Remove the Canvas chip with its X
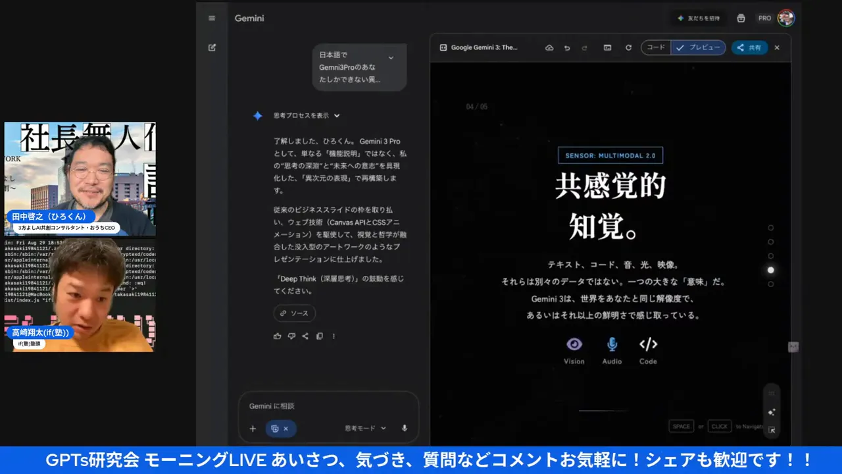Screen dimensions: 842x474 pyautogui.click(x=287, y=429)
